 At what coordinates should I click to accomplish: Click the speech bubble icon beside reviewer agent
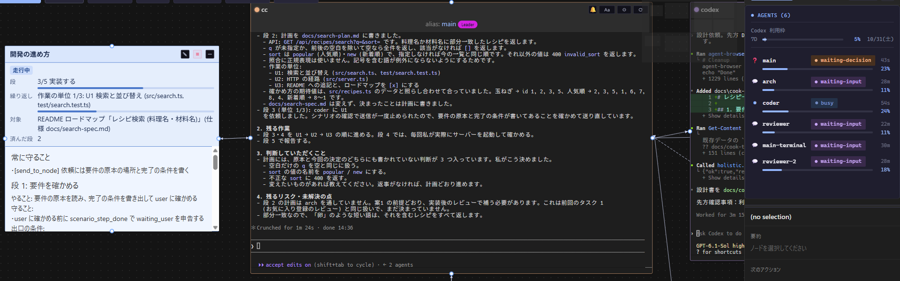click(x=755, y=124)
